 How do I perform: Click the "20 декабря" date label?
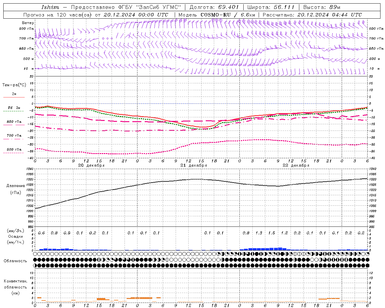coord(91,165)
